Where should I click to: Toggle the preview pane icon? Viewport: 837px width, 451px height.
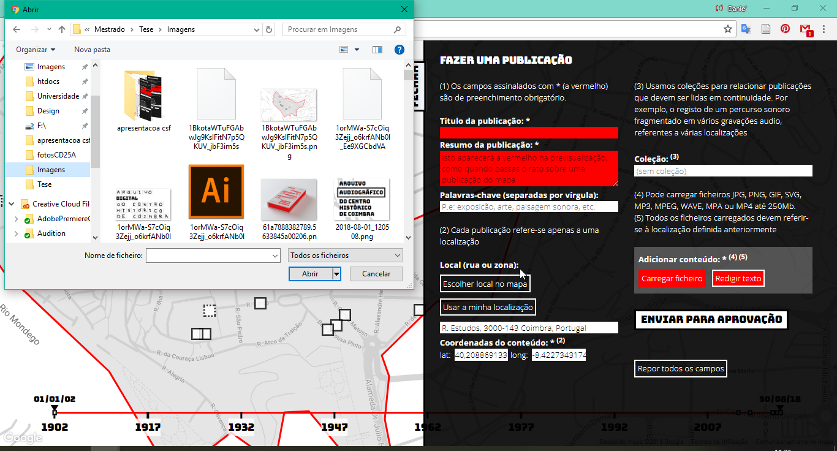377,50
